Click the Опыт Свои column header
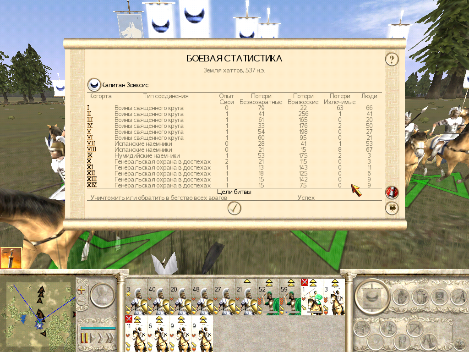This screenshot has width=469, height=352. pos(226,99)
